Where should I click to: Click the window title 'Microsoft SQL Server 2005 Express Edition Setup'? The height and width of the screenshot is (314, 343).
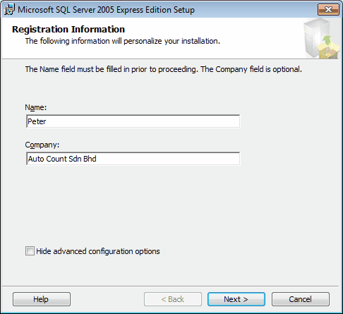tap(106, 10)
